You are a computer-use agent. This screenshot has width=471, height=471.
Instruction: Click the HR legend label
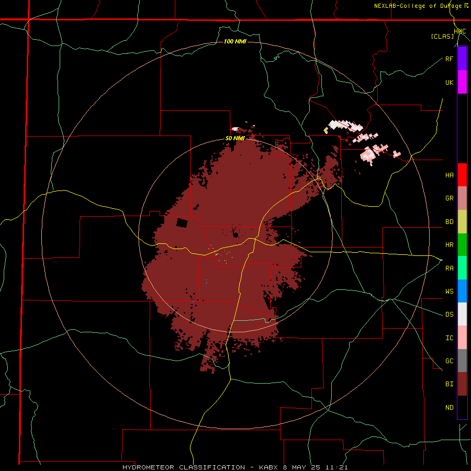click(449, 245)
